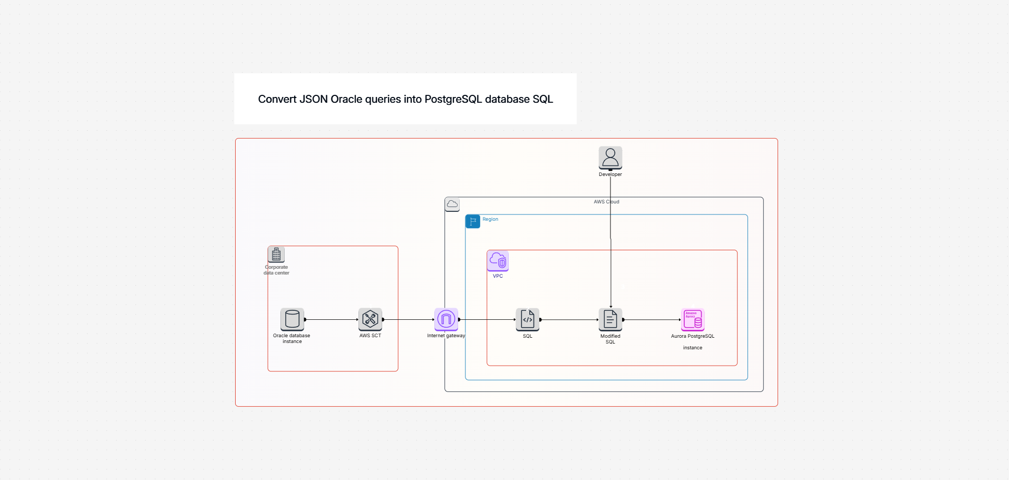Select the 'AWS Cloud' label text
The image size is (1009, 480).
click(606, 202)
